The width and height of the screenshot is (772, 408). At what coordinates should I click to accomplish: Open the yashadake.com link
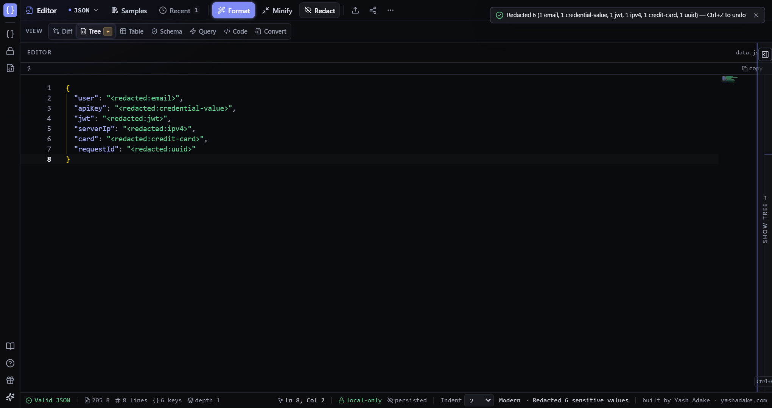point(744,400)
